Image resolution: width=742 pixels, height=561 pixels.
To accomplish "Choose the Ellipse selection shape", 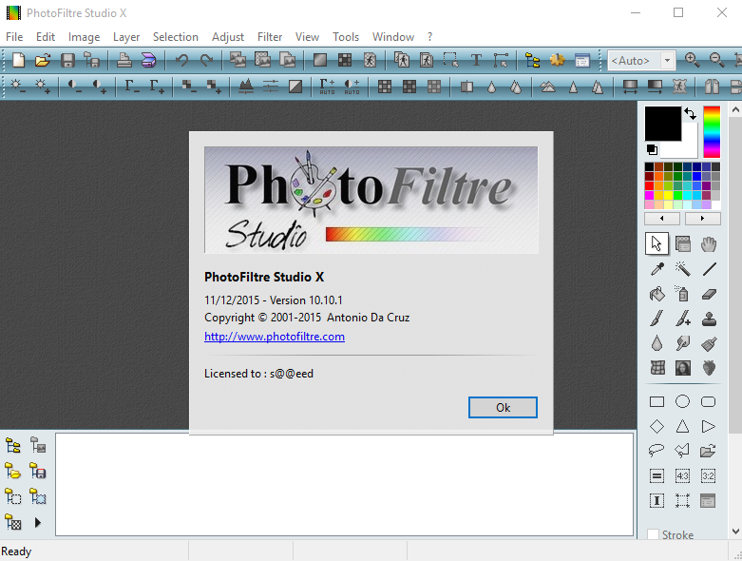I will point(682,401).
